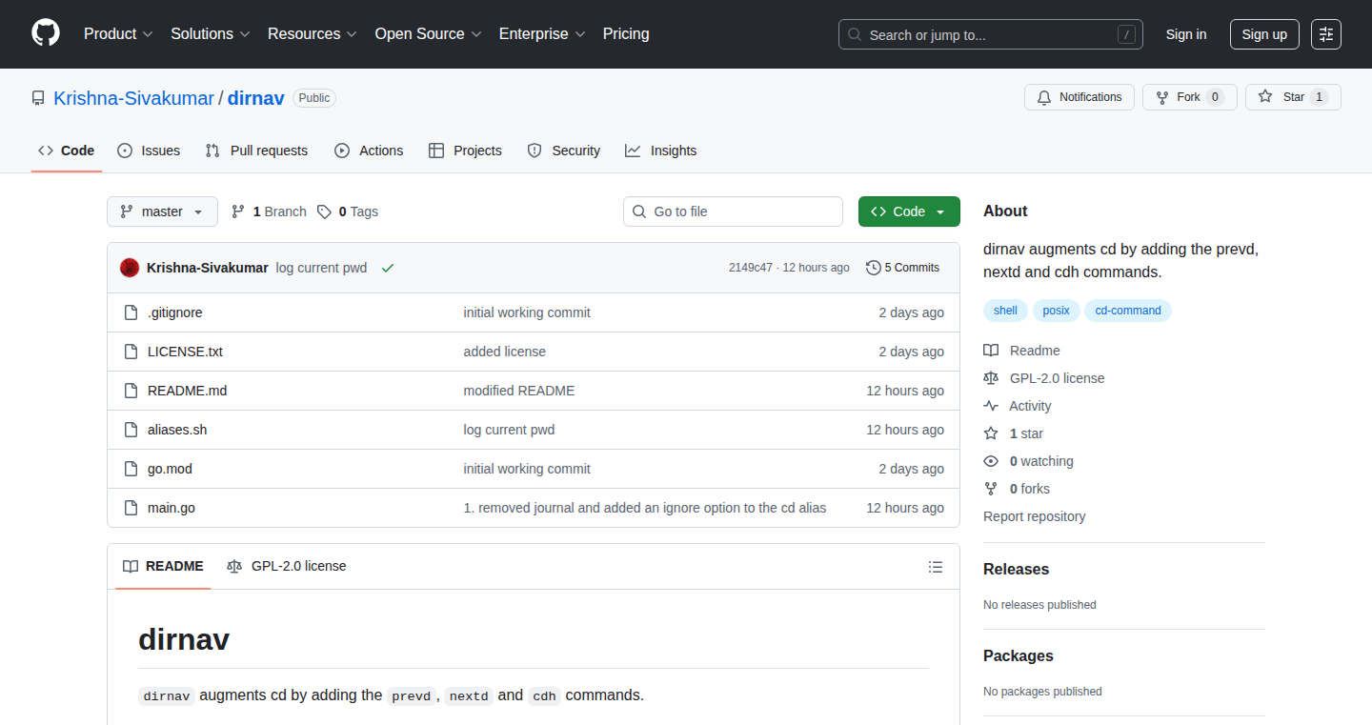Viewport: 1372px width, 725px height.
Task: Click Krishna-Sivakumar's commit avatar
Action: pyautogui.click(x=130, y=268)
